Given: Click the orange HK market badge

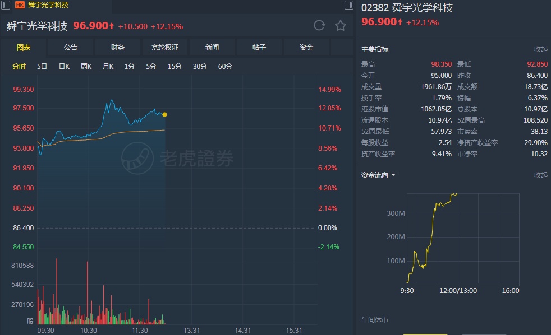Looking at the screenshot, I should point(20,5).
